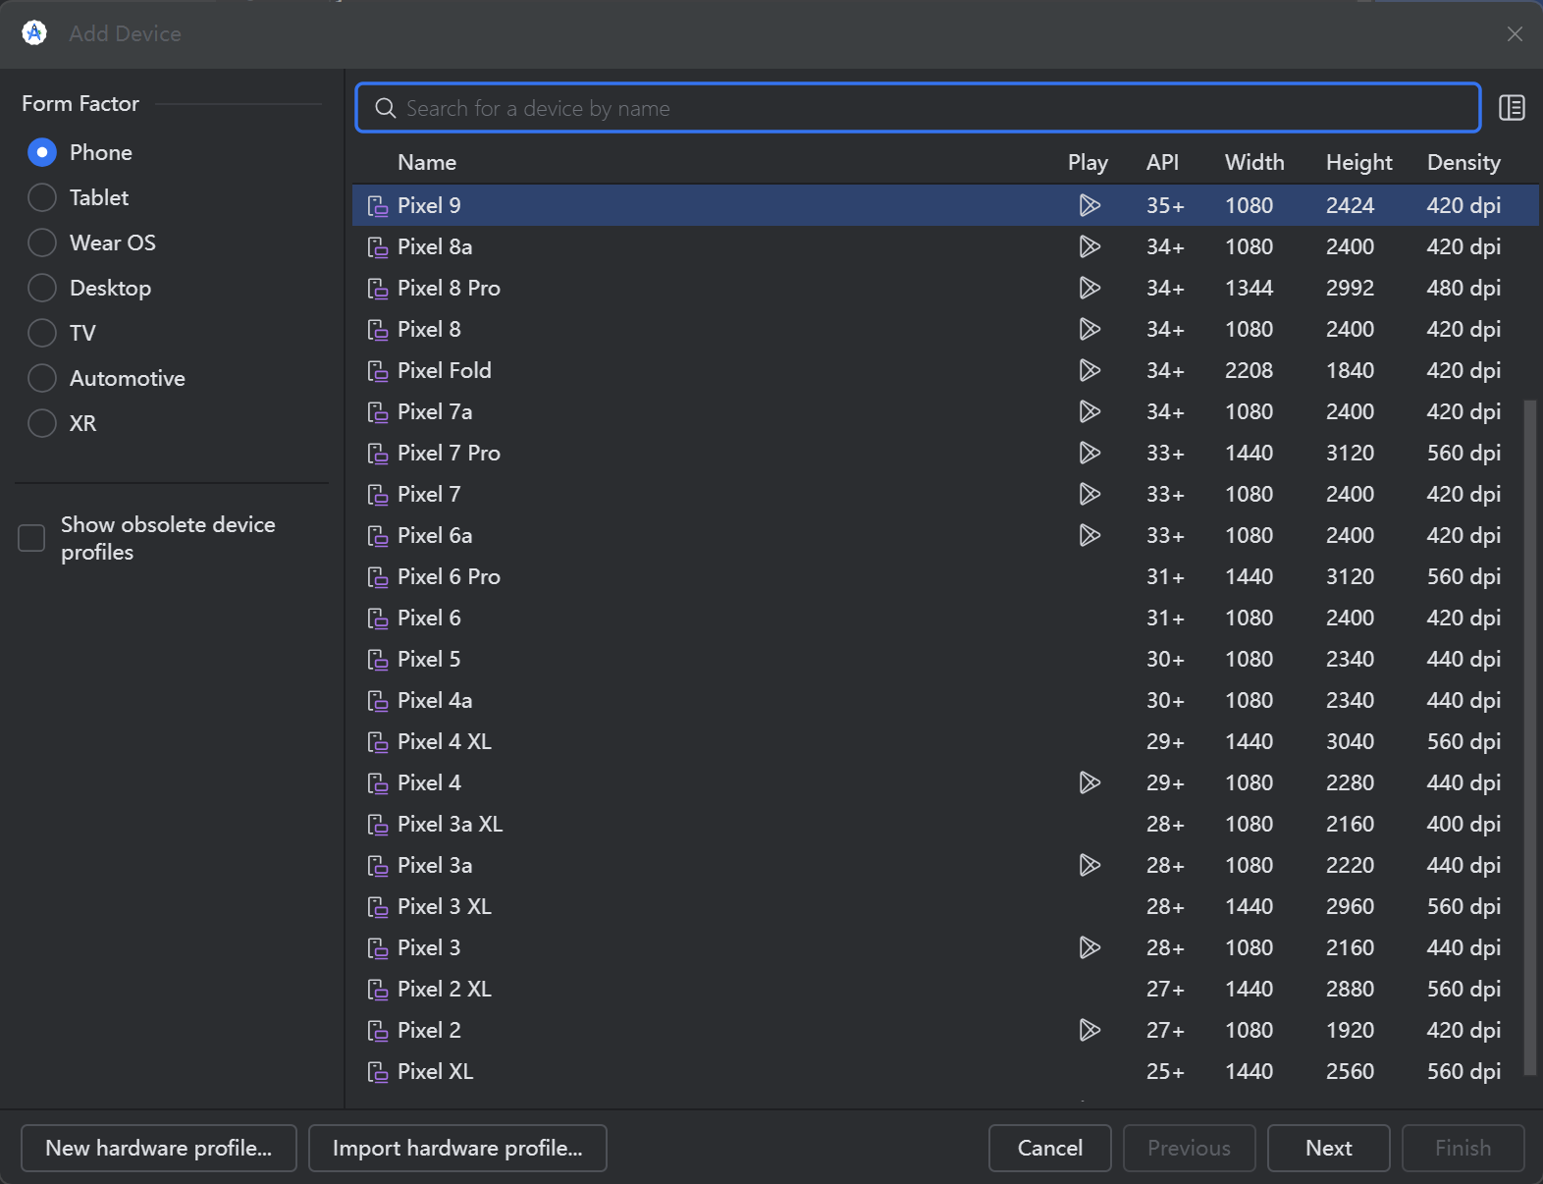Image resolution: width=1543 pixels, height=1184 pixels.
Task: Click the device icon beside Pixel 8 Pro
Action: 378,288
